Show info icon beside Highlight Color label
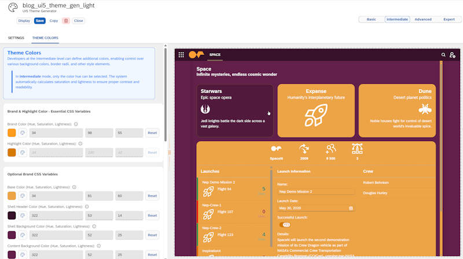This screenshot has width=463, height=259. pos(80,143)
